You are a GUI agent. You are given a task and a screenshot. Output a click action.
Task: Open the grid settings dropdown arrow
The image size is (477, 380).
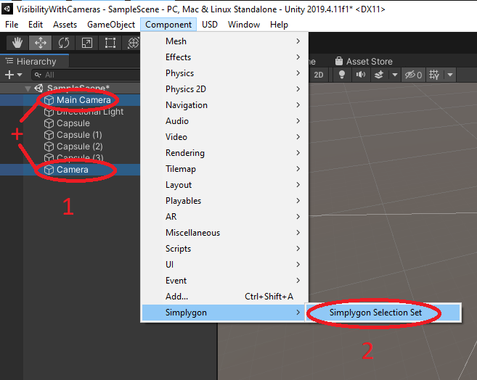point(450,75)
